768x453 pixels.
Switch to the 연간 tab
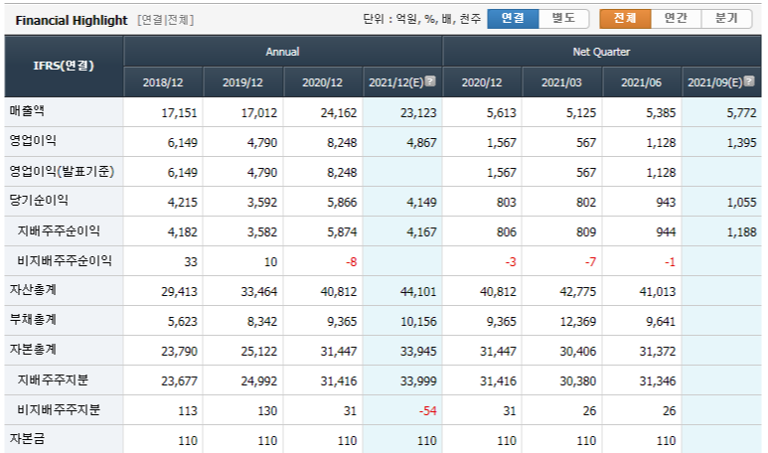pos(676,19)
